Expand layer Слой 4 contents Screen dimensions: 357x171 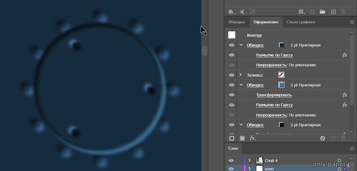250,160
